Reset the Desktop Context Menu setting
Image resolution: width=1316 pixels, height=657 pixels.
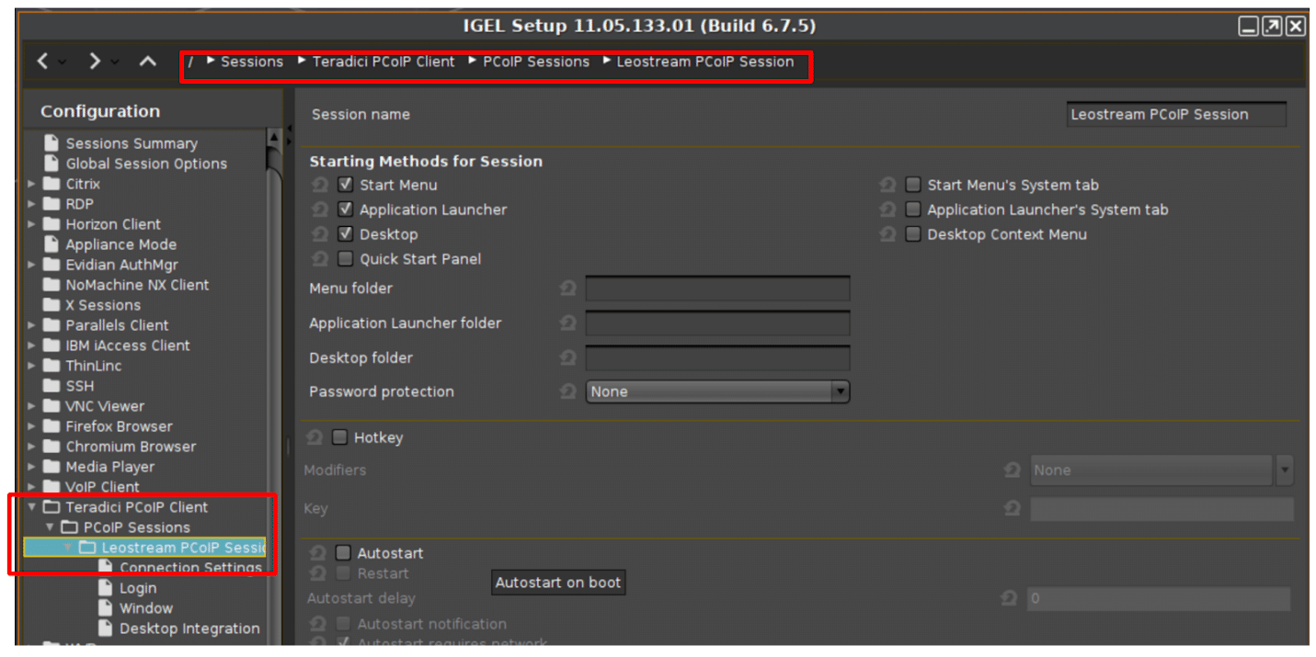[x=887, y=234]
